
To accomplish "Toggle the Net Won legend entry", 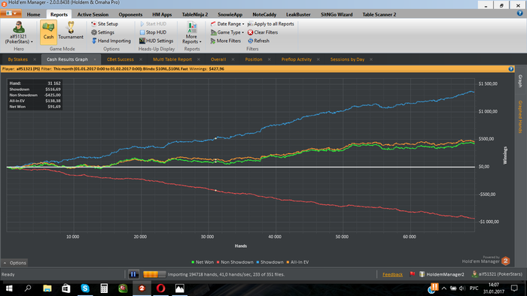I will [x=203, y=262].
